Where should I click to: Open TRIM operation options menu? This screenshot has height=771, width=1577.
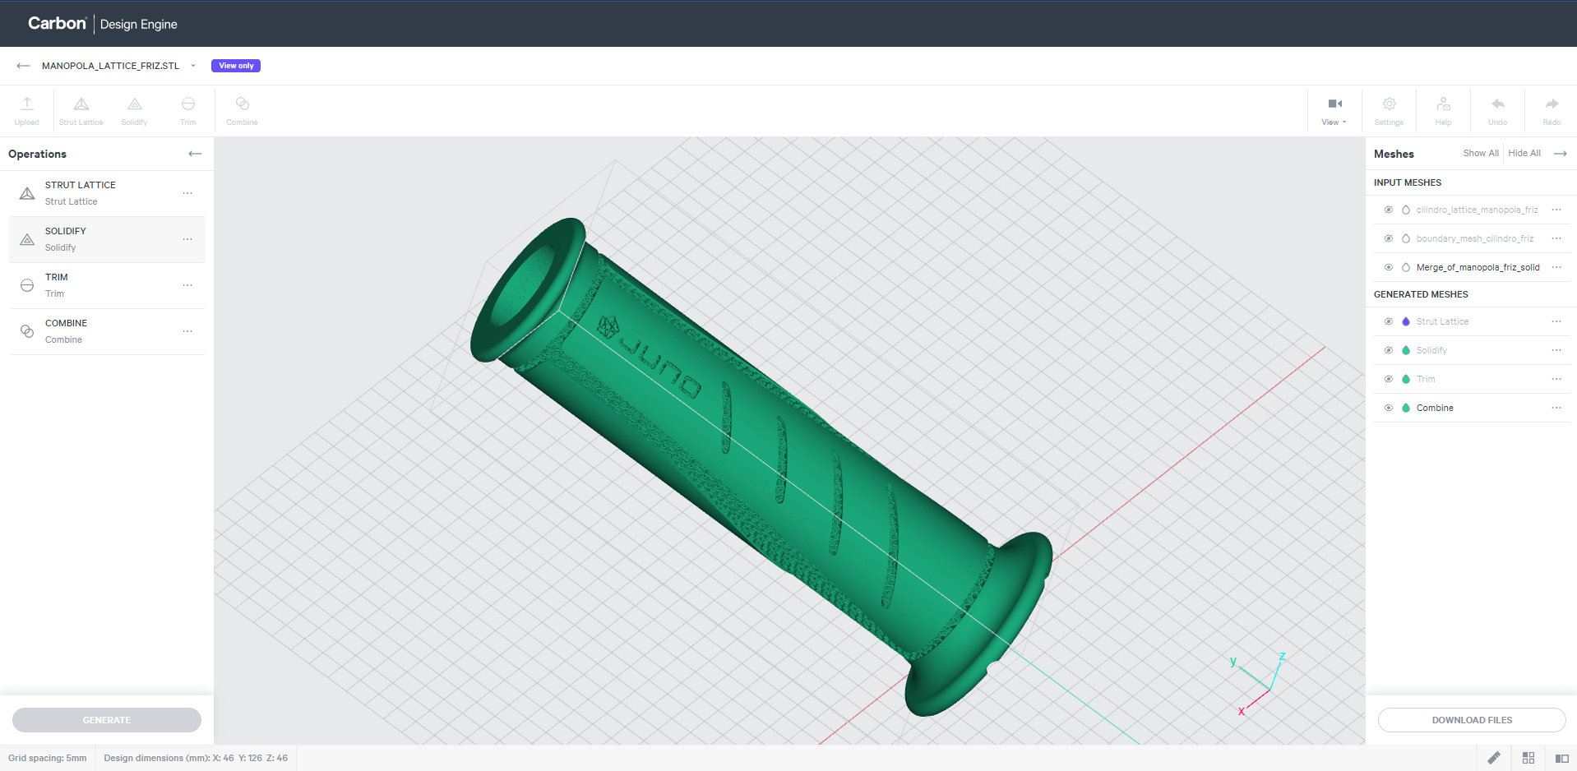coord(187,285)
